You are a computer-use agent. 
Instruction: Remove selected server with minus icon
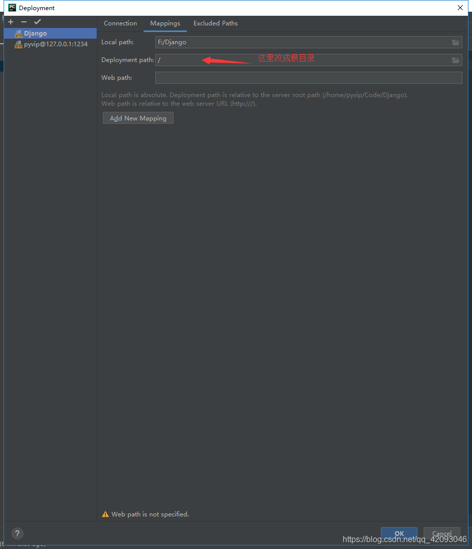pyautogui.click(x=24, y=22)
